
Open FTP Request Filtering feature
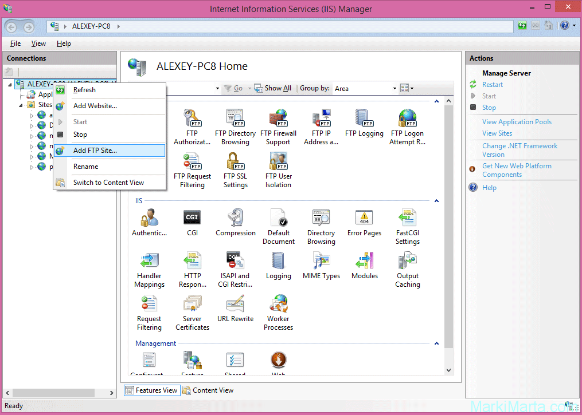(192, 171)
